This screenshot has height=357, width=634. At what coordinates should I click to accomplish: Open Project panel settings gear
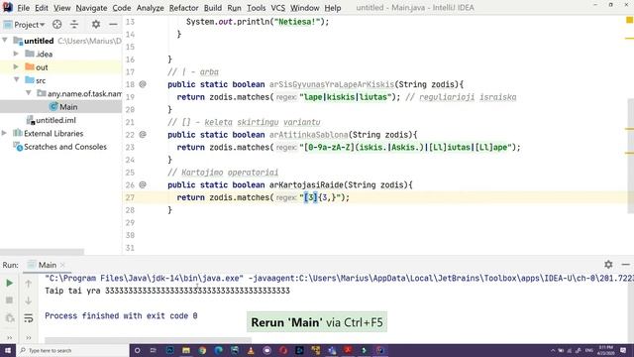pos(96,24)
